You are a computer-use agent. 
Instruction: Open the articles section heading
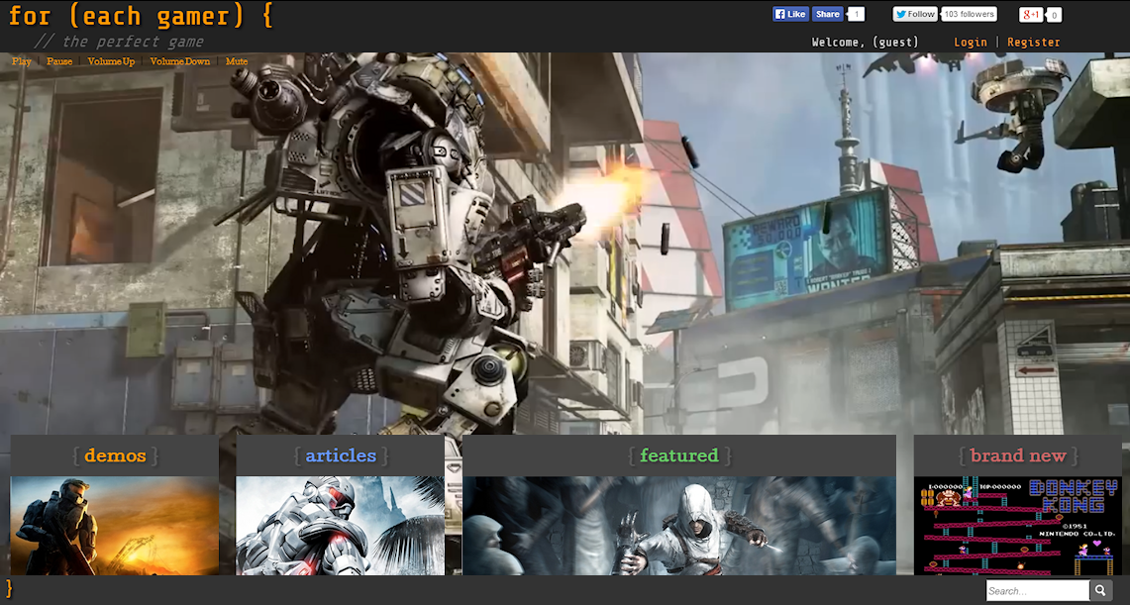(341, 455)
